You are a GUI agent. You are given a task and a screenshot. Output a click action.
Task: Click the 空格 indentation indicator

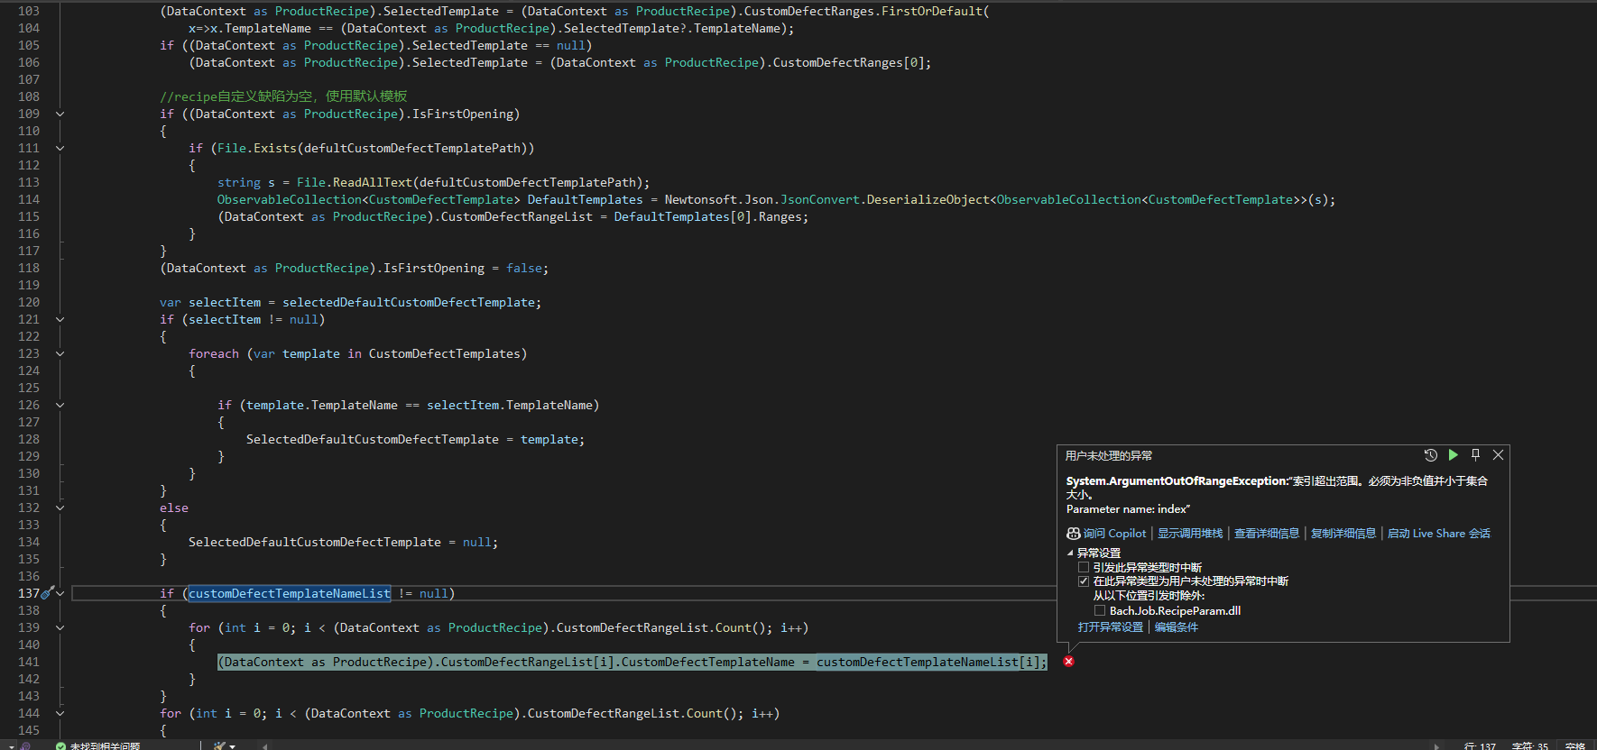(x=1575, y=745)
